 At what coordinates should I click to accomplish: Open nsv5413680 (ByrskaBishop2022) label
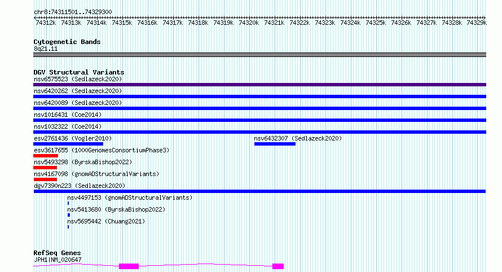coord(116,209)
